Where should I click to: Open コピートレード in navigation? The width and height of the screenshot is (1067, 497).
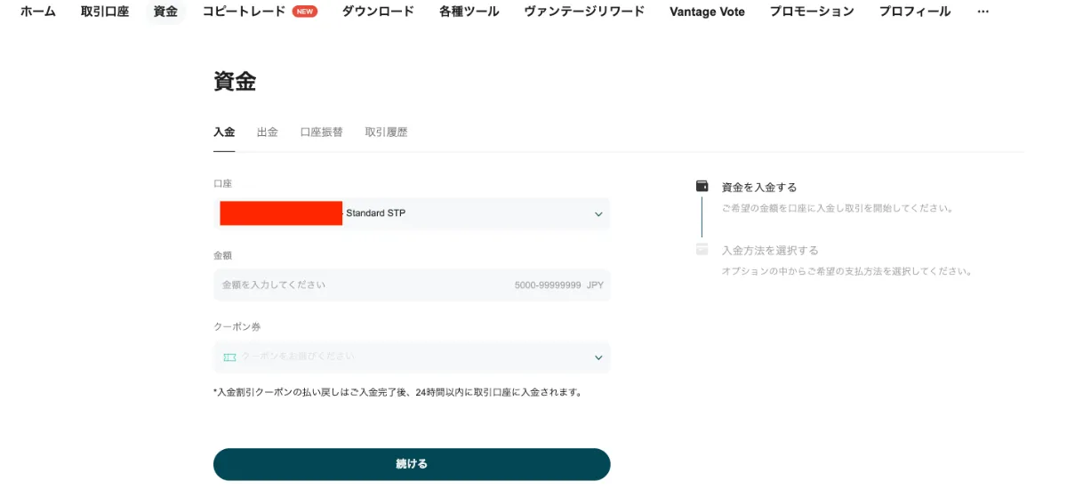244,12
